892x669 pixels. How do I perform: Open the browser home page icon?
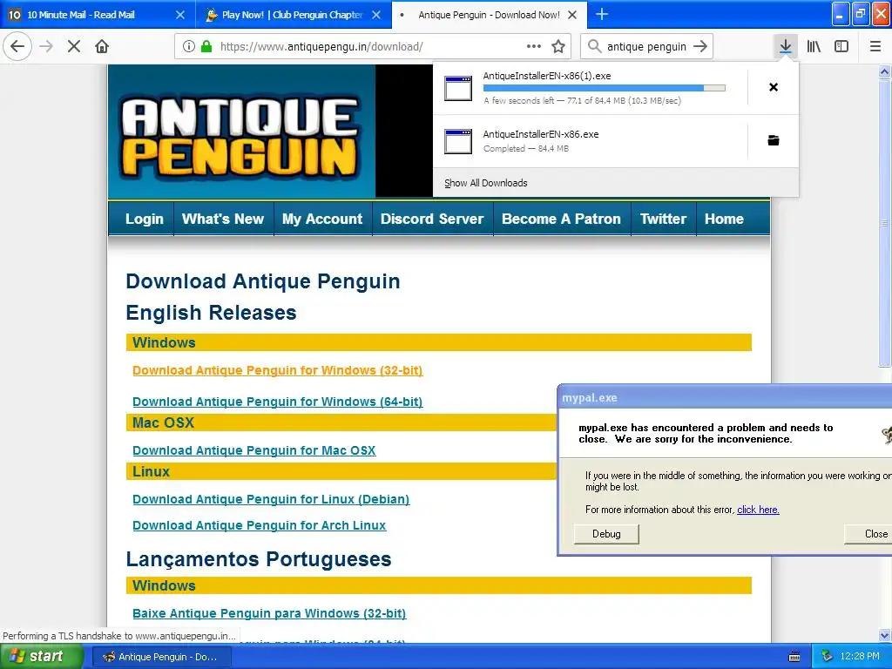tap(102, 46)
